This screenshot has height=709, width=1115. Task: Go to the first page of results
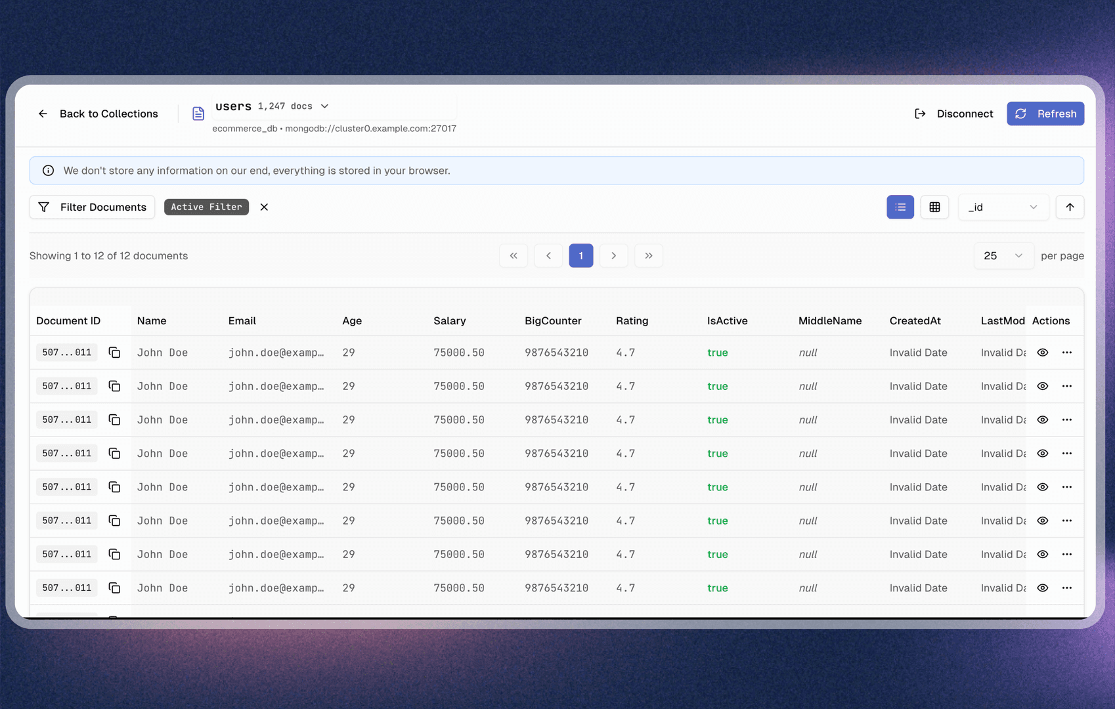point(514,256)
